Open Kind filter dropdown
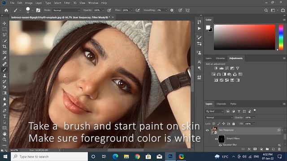Viewport: 287px width, 161px height. pos(215,111)
